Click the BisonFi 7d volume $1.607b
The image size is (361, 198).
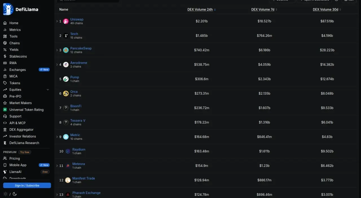coord(264,108)
